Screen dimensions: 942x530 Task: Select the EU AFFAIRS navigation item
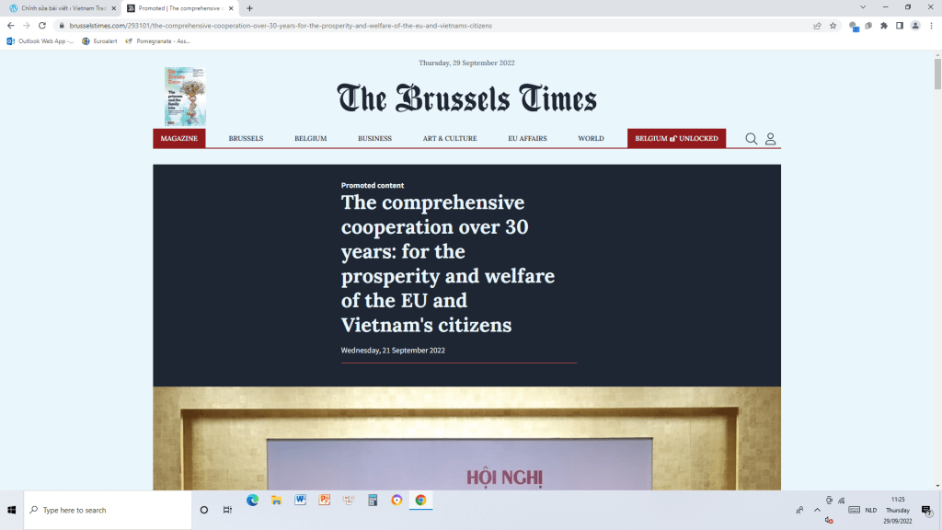coord(527,139)
